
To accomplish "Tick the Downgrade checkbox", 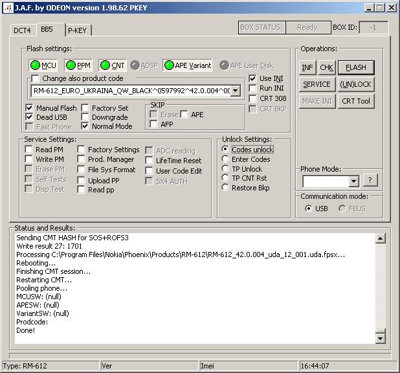I will click(85, 117).
